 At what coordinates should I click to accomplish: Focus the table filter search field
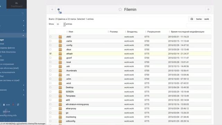pos(198,25)
